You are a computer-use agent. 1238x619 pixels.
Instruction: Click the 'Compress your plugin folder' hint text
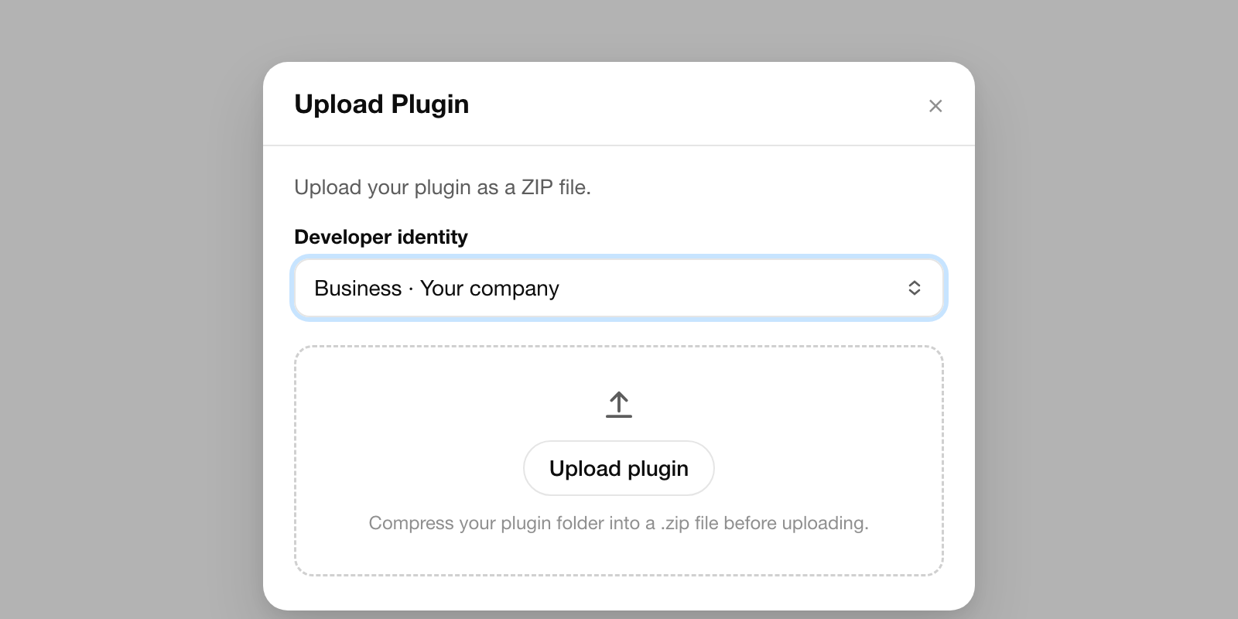[x=619, y=523]
